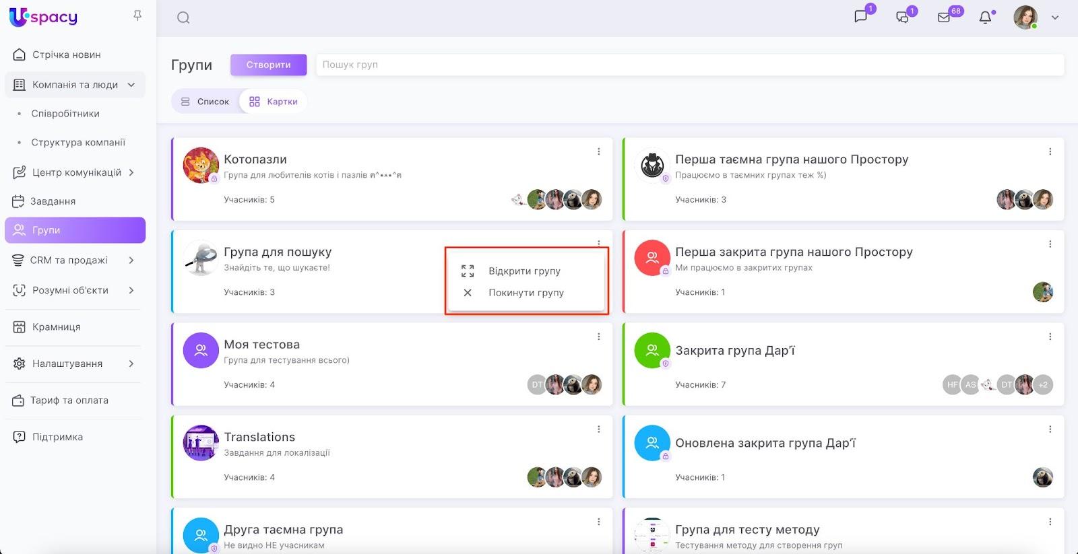
Task: Click the Uspacy logo
Action: click(44, 17)
